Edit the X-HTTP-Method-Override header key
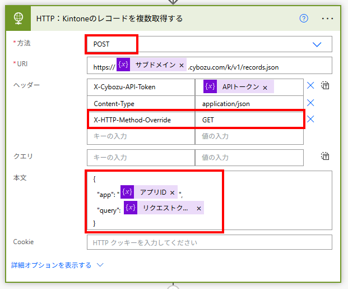 [141, 120]
